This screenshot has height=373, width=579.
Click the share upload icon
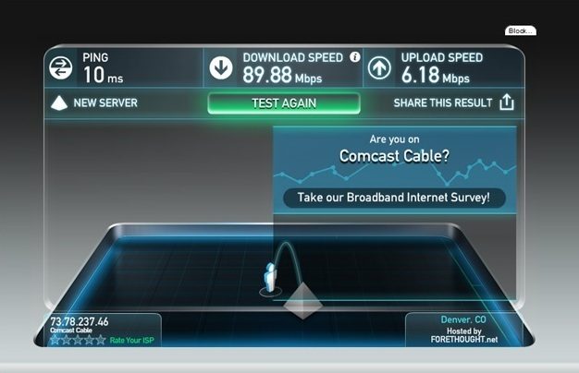[507, 102]
